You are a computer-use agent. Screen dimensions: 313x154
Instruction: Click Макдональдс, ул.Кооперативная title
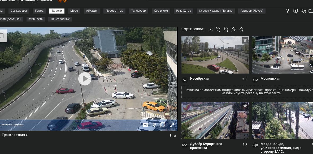[x=281, y=148]
